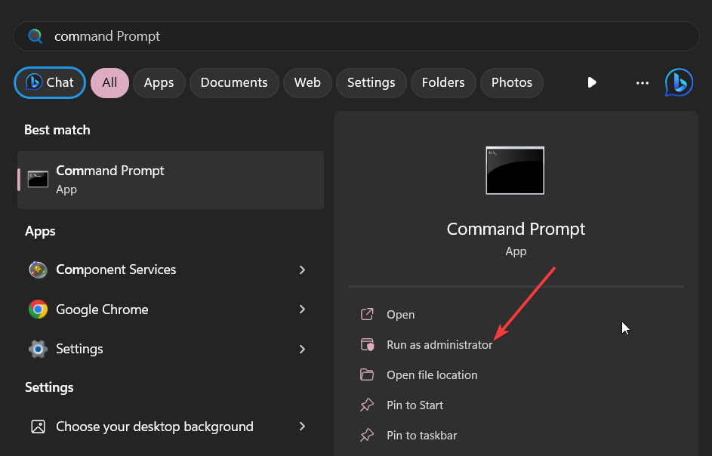Viewport: 712px width, 456px height.
Task: Expand the Choose your desktop background chevron
Action: click(x=302, y=427)
